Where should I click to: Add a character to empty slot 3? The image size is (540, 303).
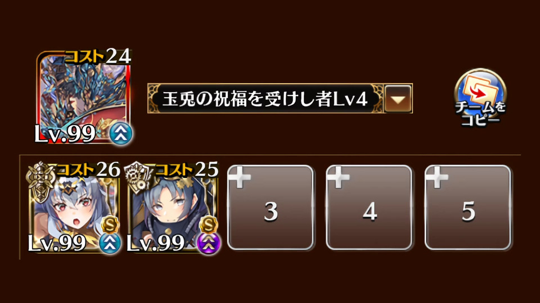coord(271,208)
